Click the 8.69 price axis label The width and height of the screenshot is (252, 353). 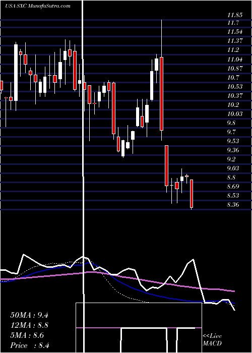233,187
